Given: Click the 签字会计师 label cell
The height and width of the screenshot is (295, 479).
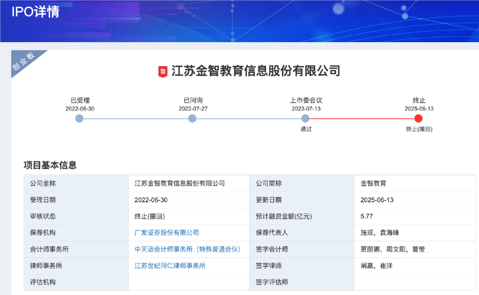Looking at the screenshot, I should click(302, 249).
